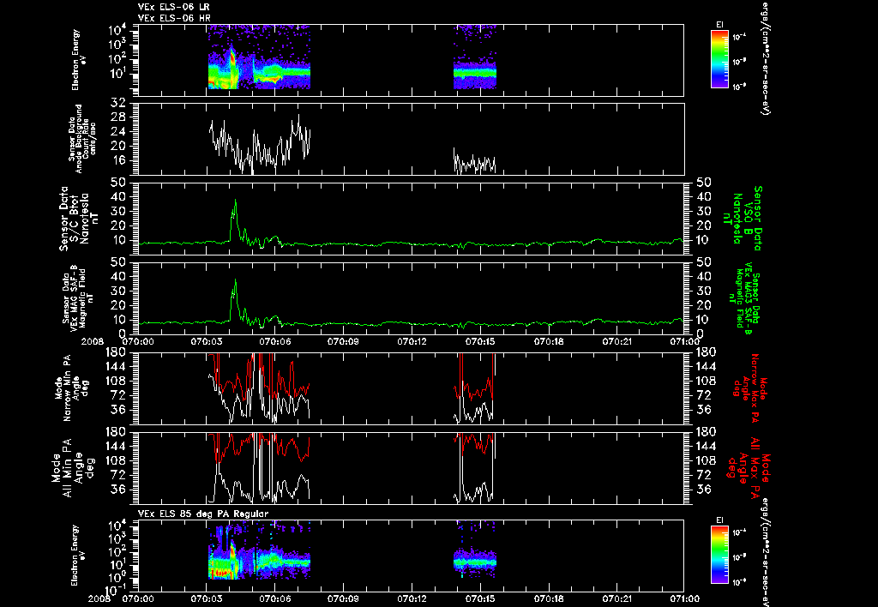The width and height of the screenshot is (878, 607).
Task: Click the red 'Mode All Max PA Angle' label
Action: tap(749, 467)
